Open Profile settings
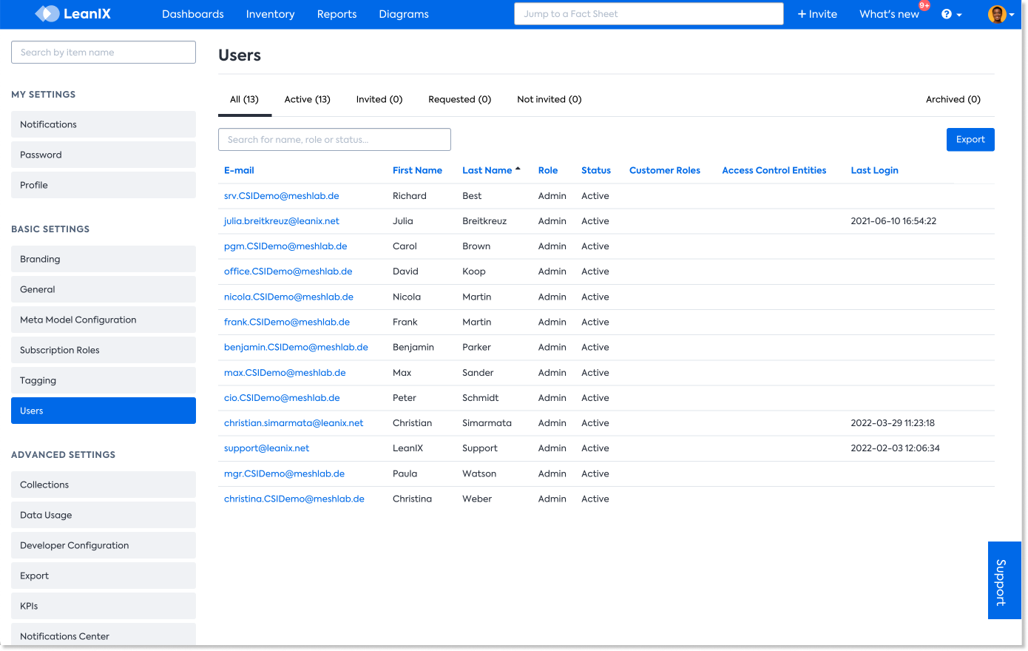Screen dimensions: 1028x651 coord(104,185)
